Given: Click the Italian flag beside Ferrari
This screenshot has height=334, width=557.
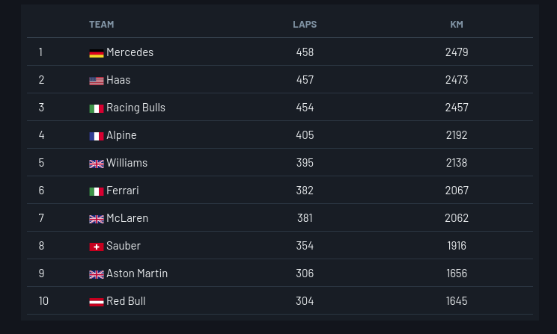Looking at the screenshot, I should click(x=97, y=191).
